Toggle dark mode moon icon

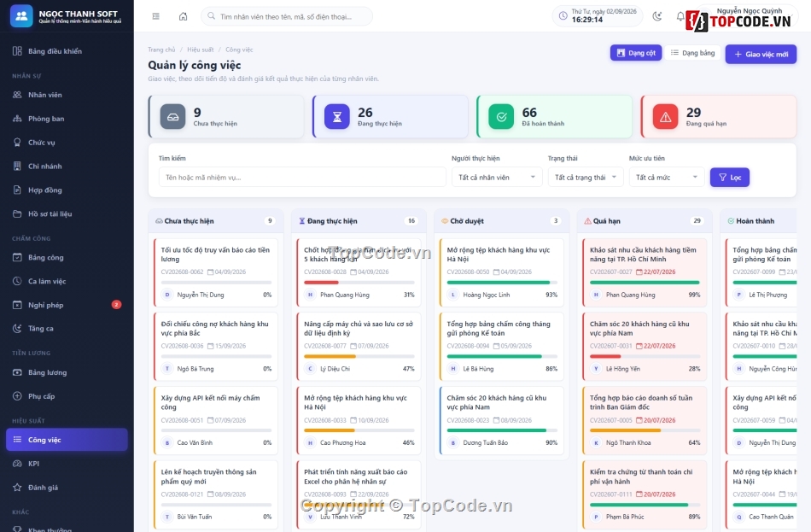(657, 16)
